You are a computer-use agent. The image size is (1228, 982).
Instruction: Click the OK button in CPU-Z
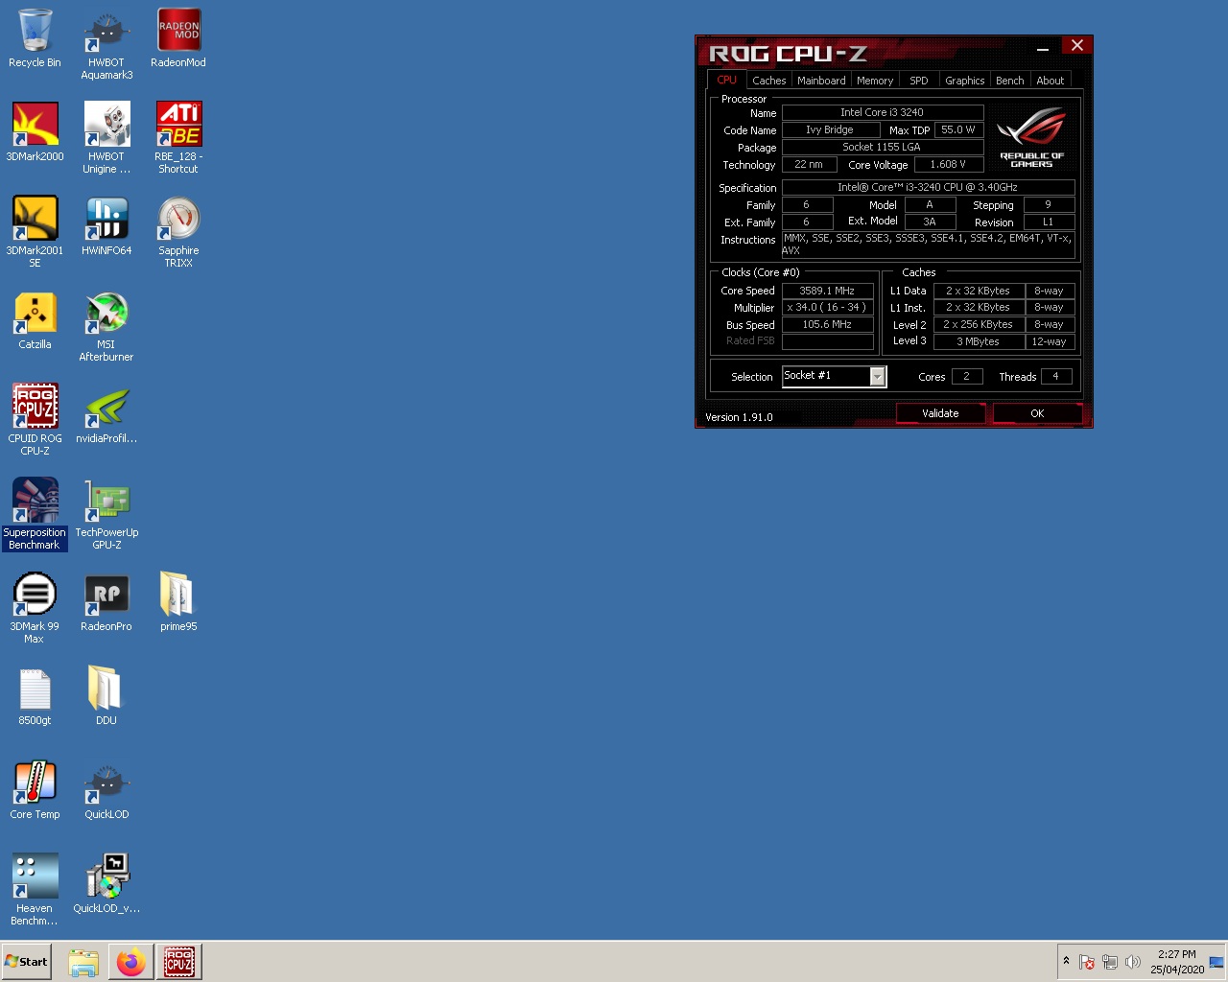pyautogui.click(x=1037, y=413)
